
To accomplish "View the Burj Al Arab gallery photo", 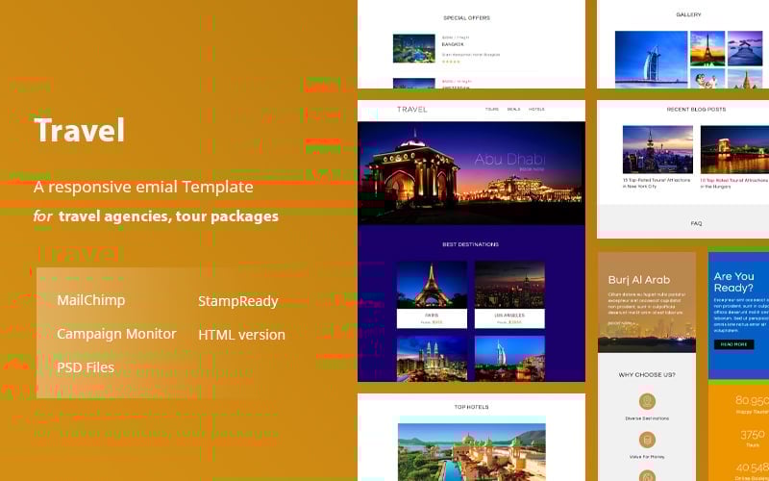I will [651, 60].
